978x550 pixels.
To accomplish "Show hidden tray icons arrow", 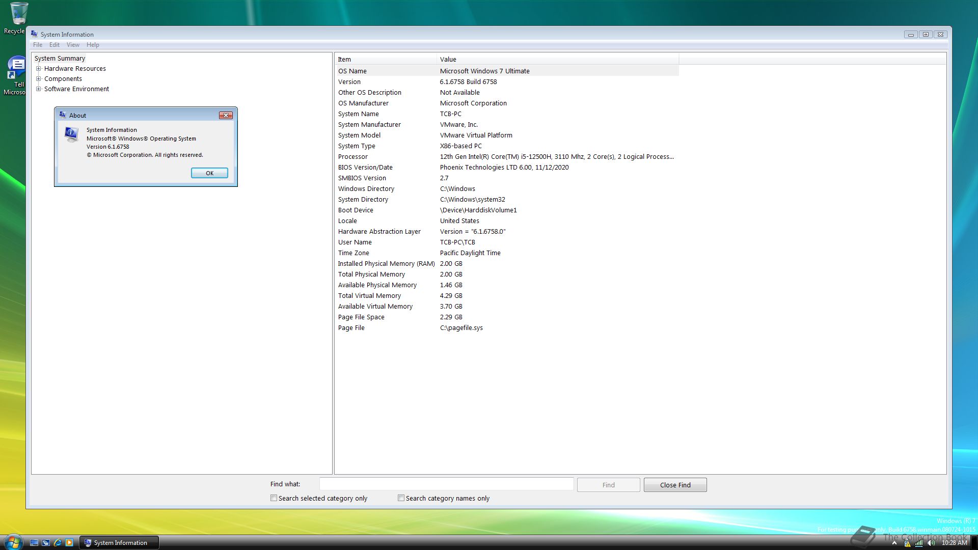I will (x=894, y=543).
